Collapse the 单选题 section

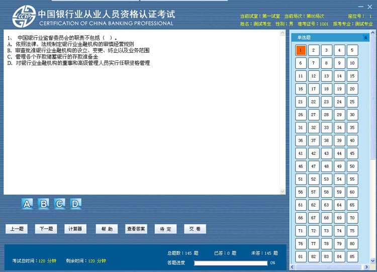coord(365,38)
